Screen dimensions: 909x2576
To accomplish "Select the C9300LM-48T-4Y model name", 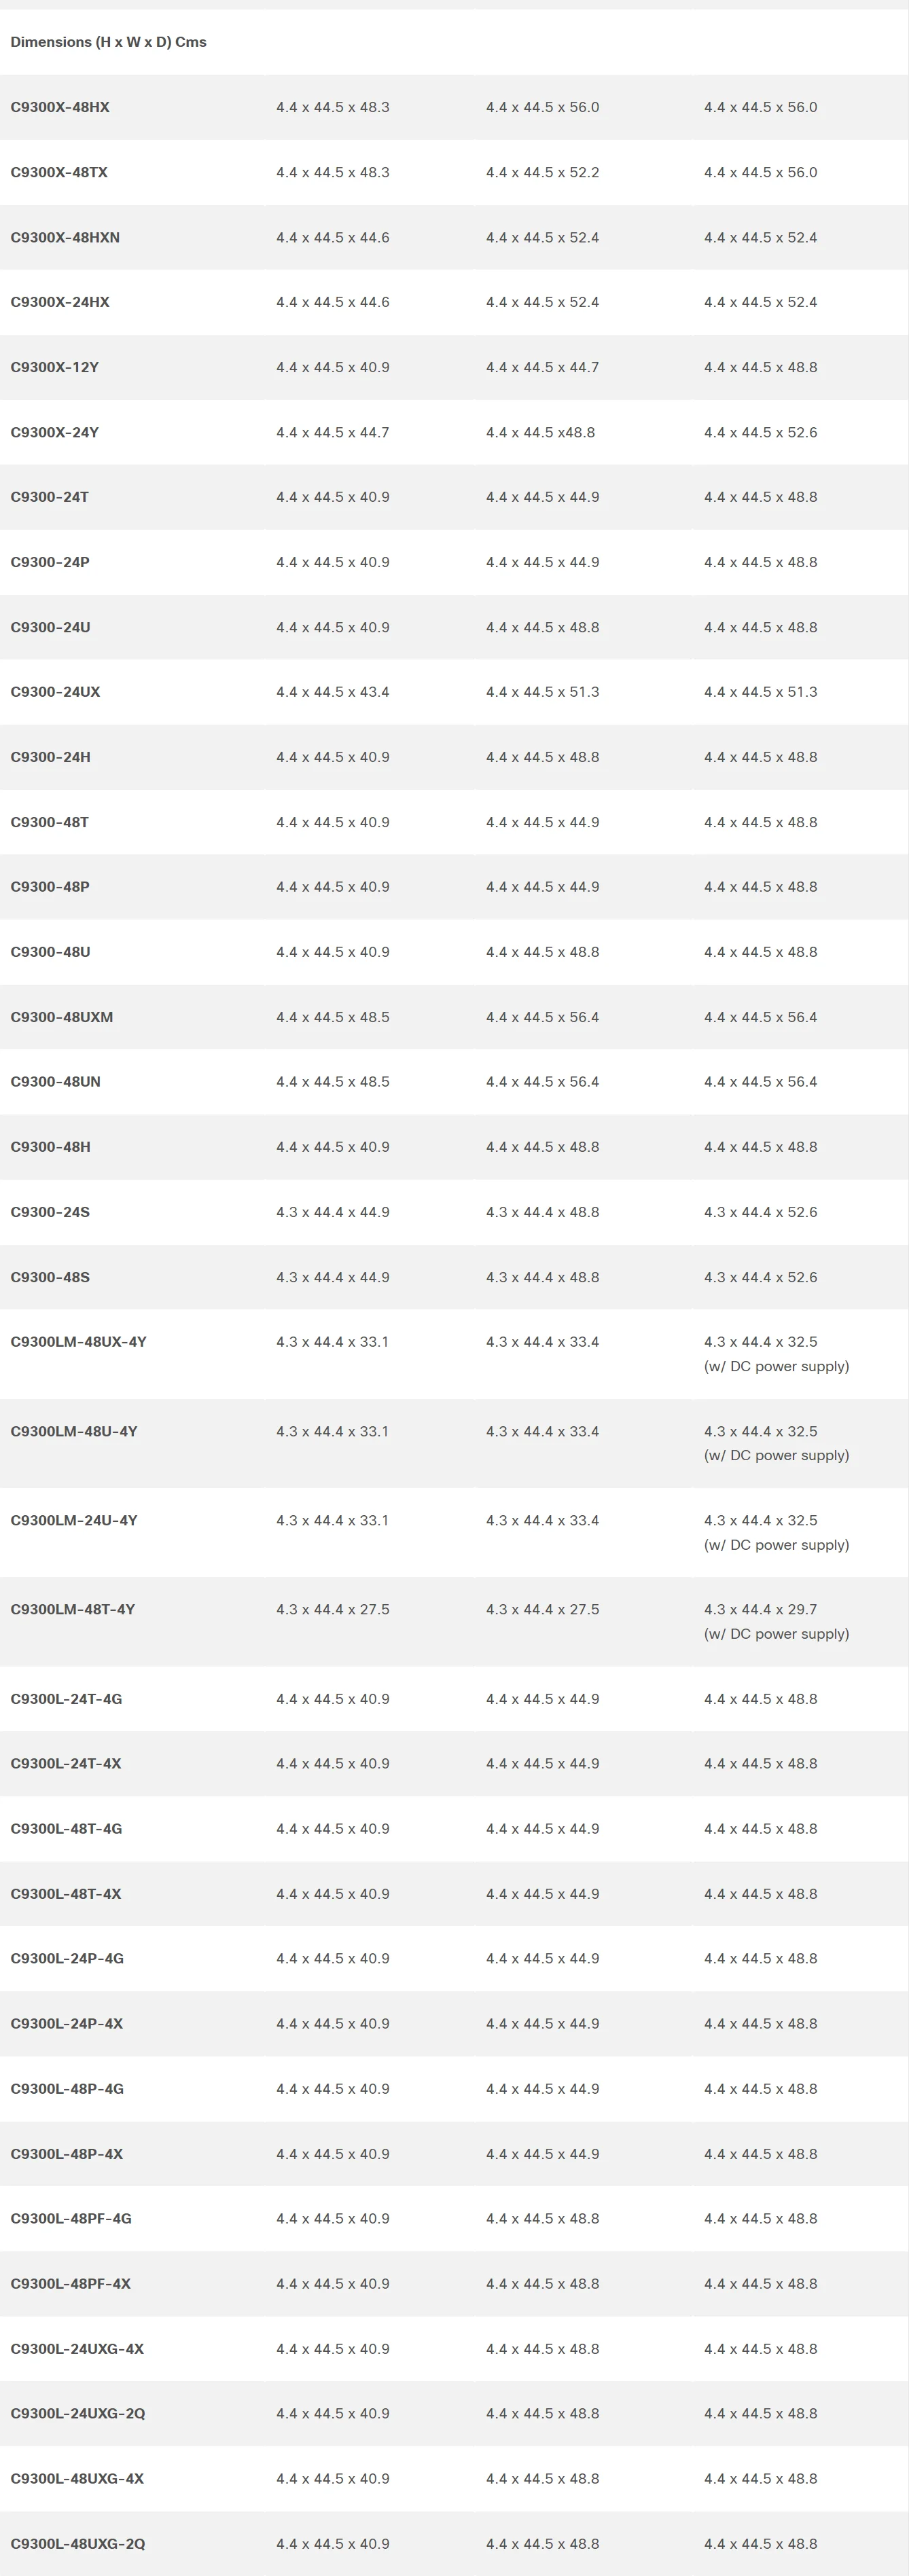I will tap(72, 1609).
